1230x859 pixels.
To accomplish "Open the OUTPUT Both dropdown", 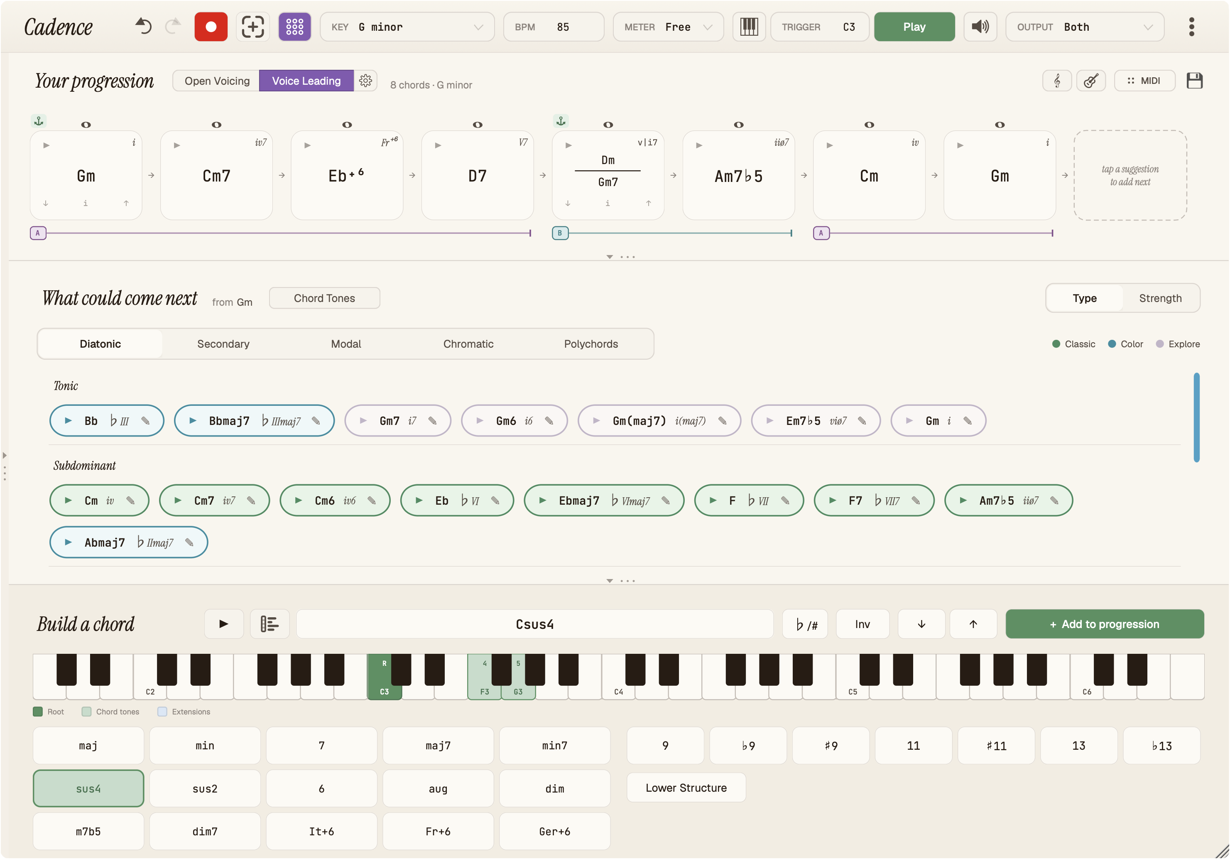I will [x=1085, y=27].
